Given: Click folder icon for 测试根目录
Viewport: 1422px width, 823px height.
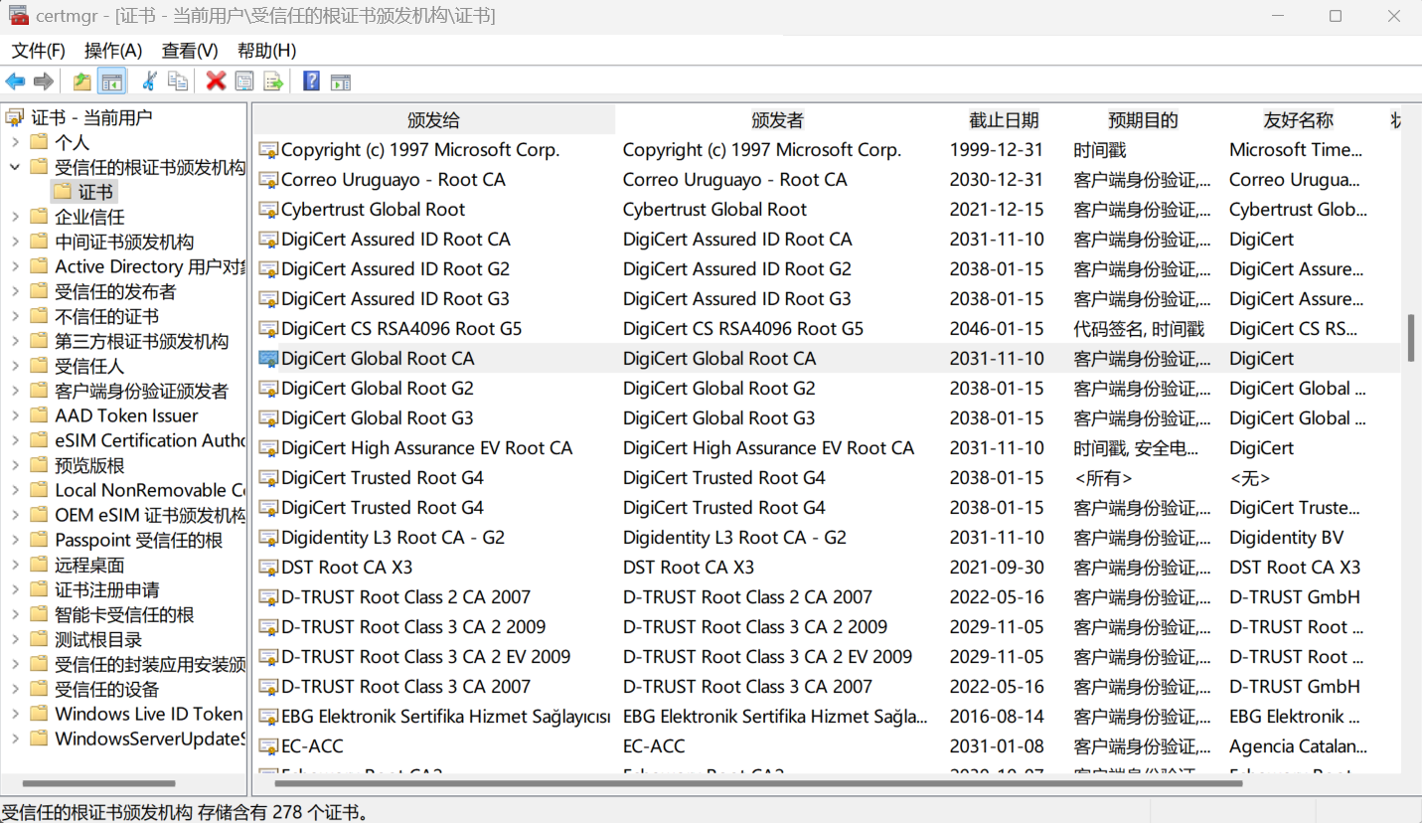Looking at the screenshot, I should [39, 639].
